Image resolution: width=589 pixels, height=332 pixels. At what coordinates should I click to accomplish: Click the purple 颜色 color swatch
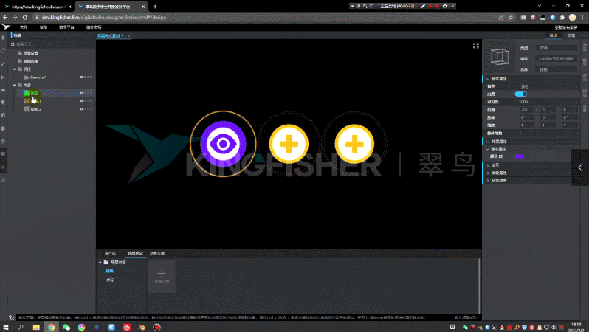pyautogui.click(x=519, y=156)
